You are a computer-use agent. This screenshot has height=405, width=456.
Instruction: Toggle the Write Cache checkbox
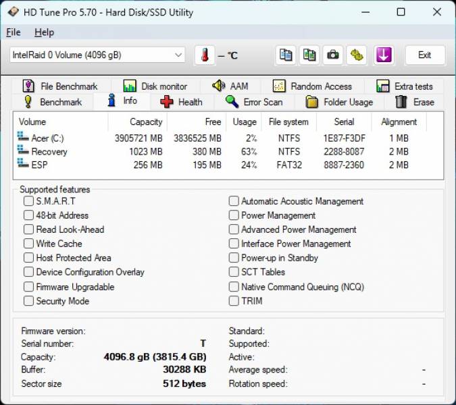pyautogui.click(x=28, y=244)
